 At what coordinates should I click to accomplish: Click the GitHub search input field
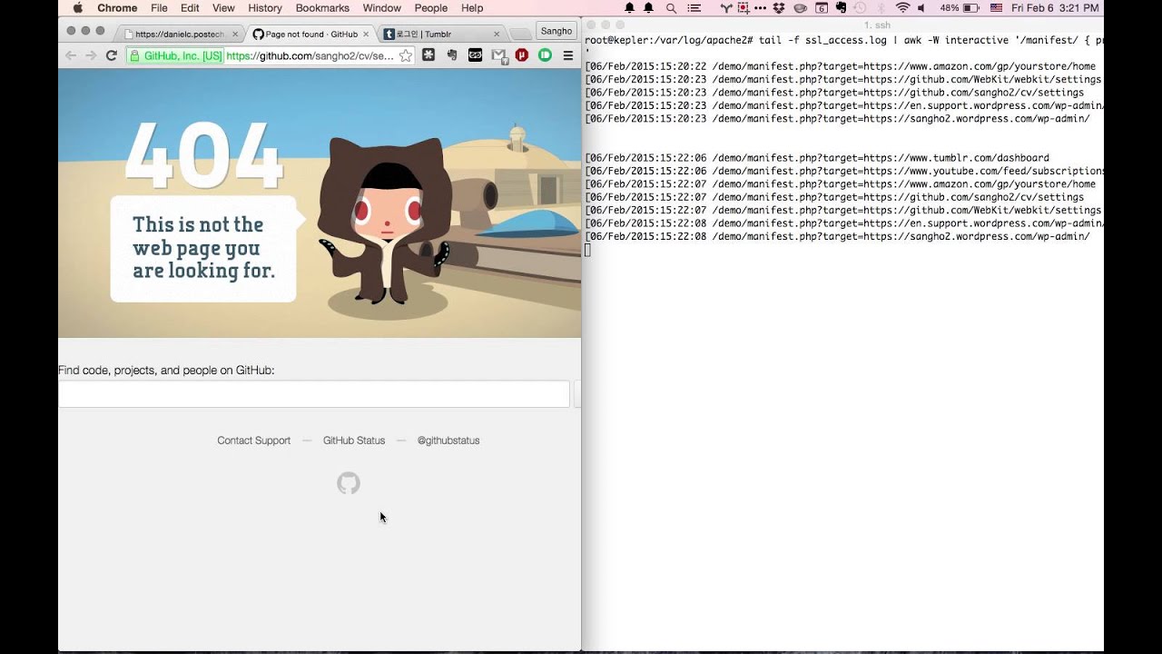point(314,394)
